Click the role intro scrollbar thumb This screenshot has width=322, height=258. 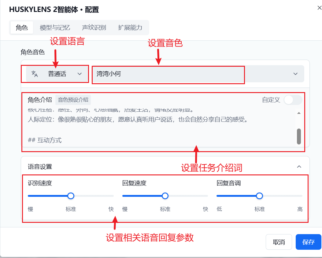coord(299,136)
